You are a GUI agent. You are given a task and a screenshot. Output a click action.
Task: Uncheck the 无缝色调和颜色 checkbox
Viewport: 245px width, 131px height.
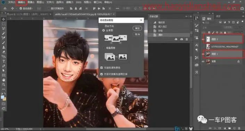tap(101, 68)
